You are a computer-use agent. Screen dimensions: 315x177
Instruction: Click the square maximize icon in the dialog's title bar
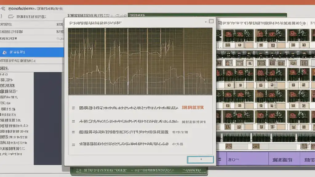(211, 21)
